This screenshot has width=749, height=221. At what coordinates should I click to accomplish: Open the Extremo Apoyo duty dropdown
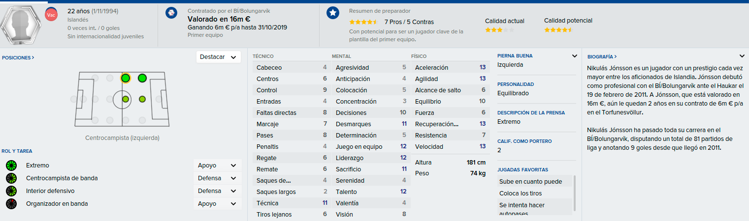[217, 166]
